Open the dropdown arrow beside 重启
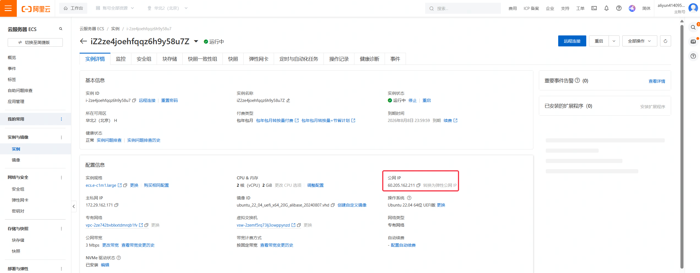Screen dimensions: 700x273 (614, 41)
